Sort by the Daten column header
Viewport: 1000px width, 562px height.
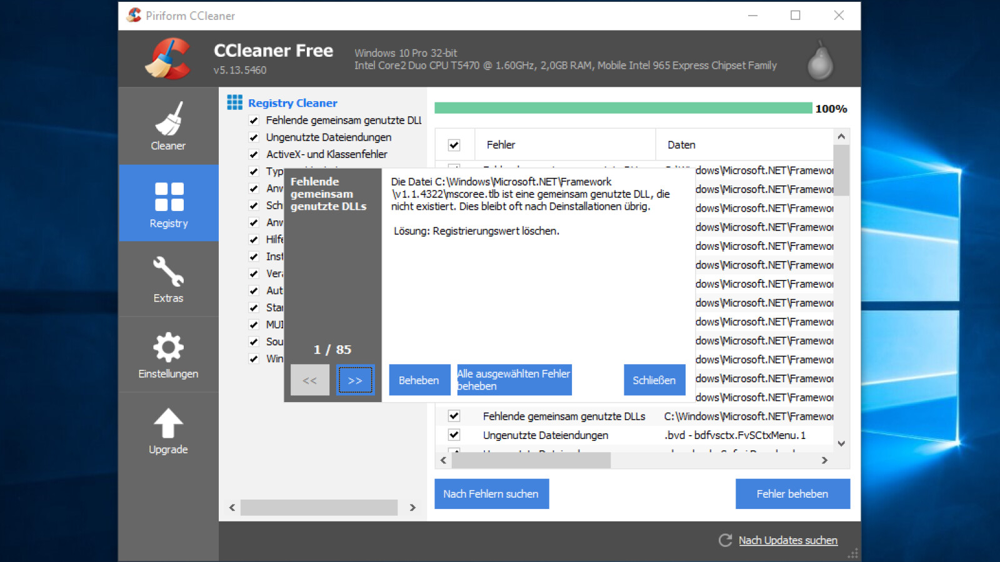(x=744, y=145)
